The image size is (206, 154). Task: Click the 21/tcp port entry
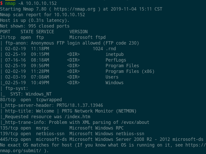pos(7,37)
